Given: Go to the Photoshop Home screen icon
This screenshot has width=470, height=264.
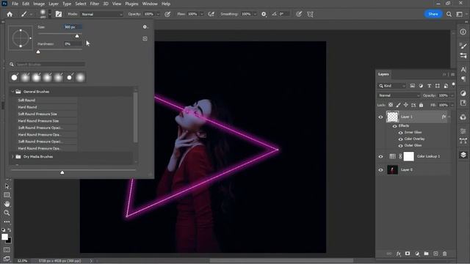Looking at the screenshot, I should coord(10,14).
